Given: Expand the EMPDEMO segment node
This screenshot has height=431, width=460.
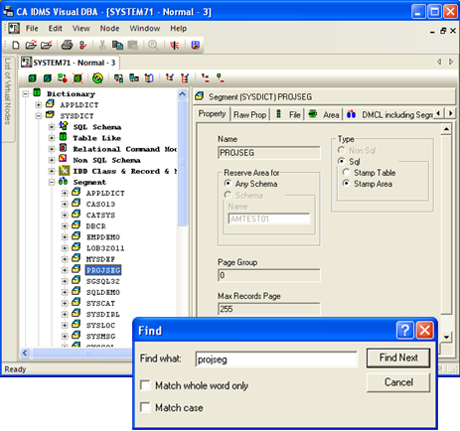Looking at the screenshot, I should pyautogui.click(x=65, y=237).
